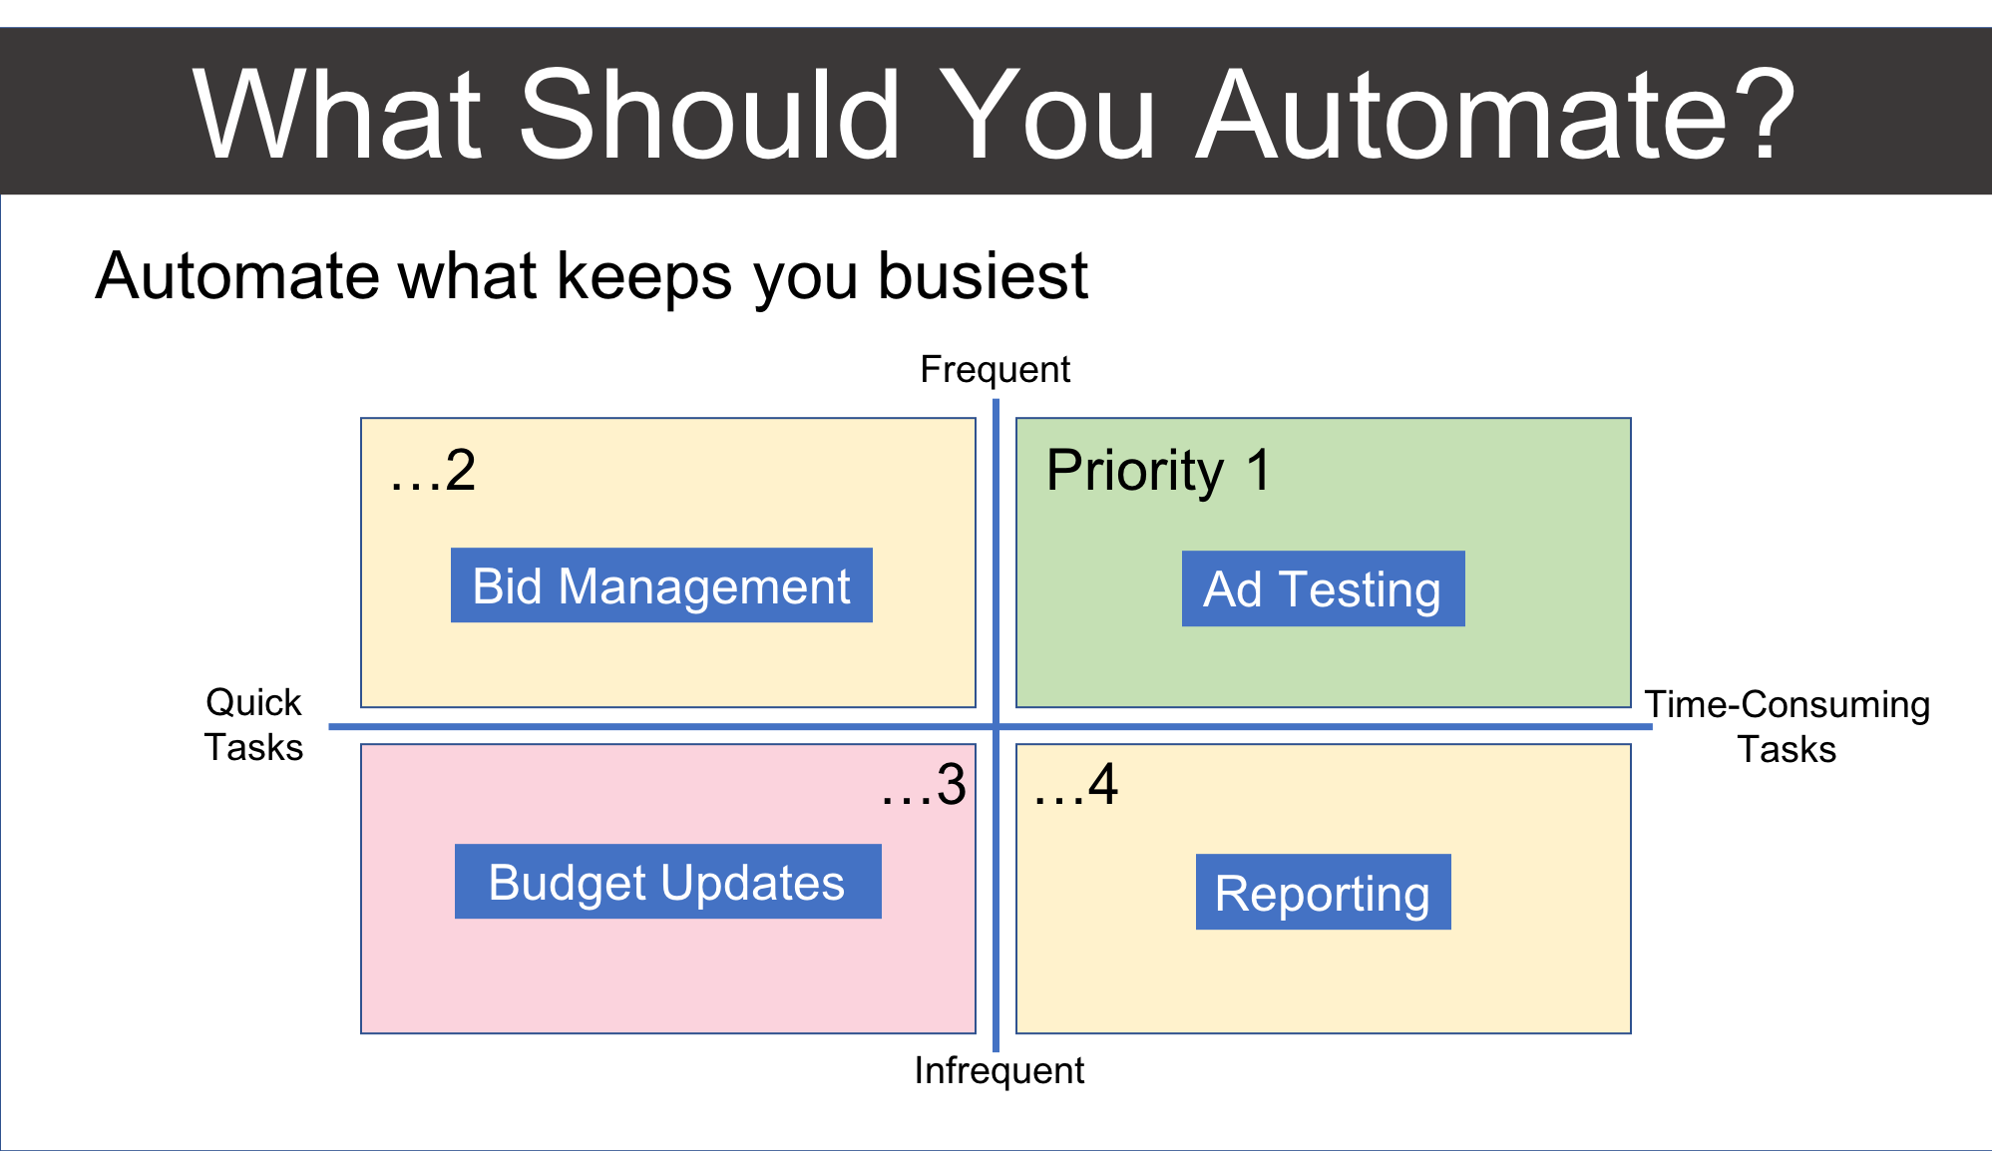Screen dimensions: 1992x1151
Task: Select the Time-Consuming Tasks label
Action: pyautogui.click(x=1787, y=726)
